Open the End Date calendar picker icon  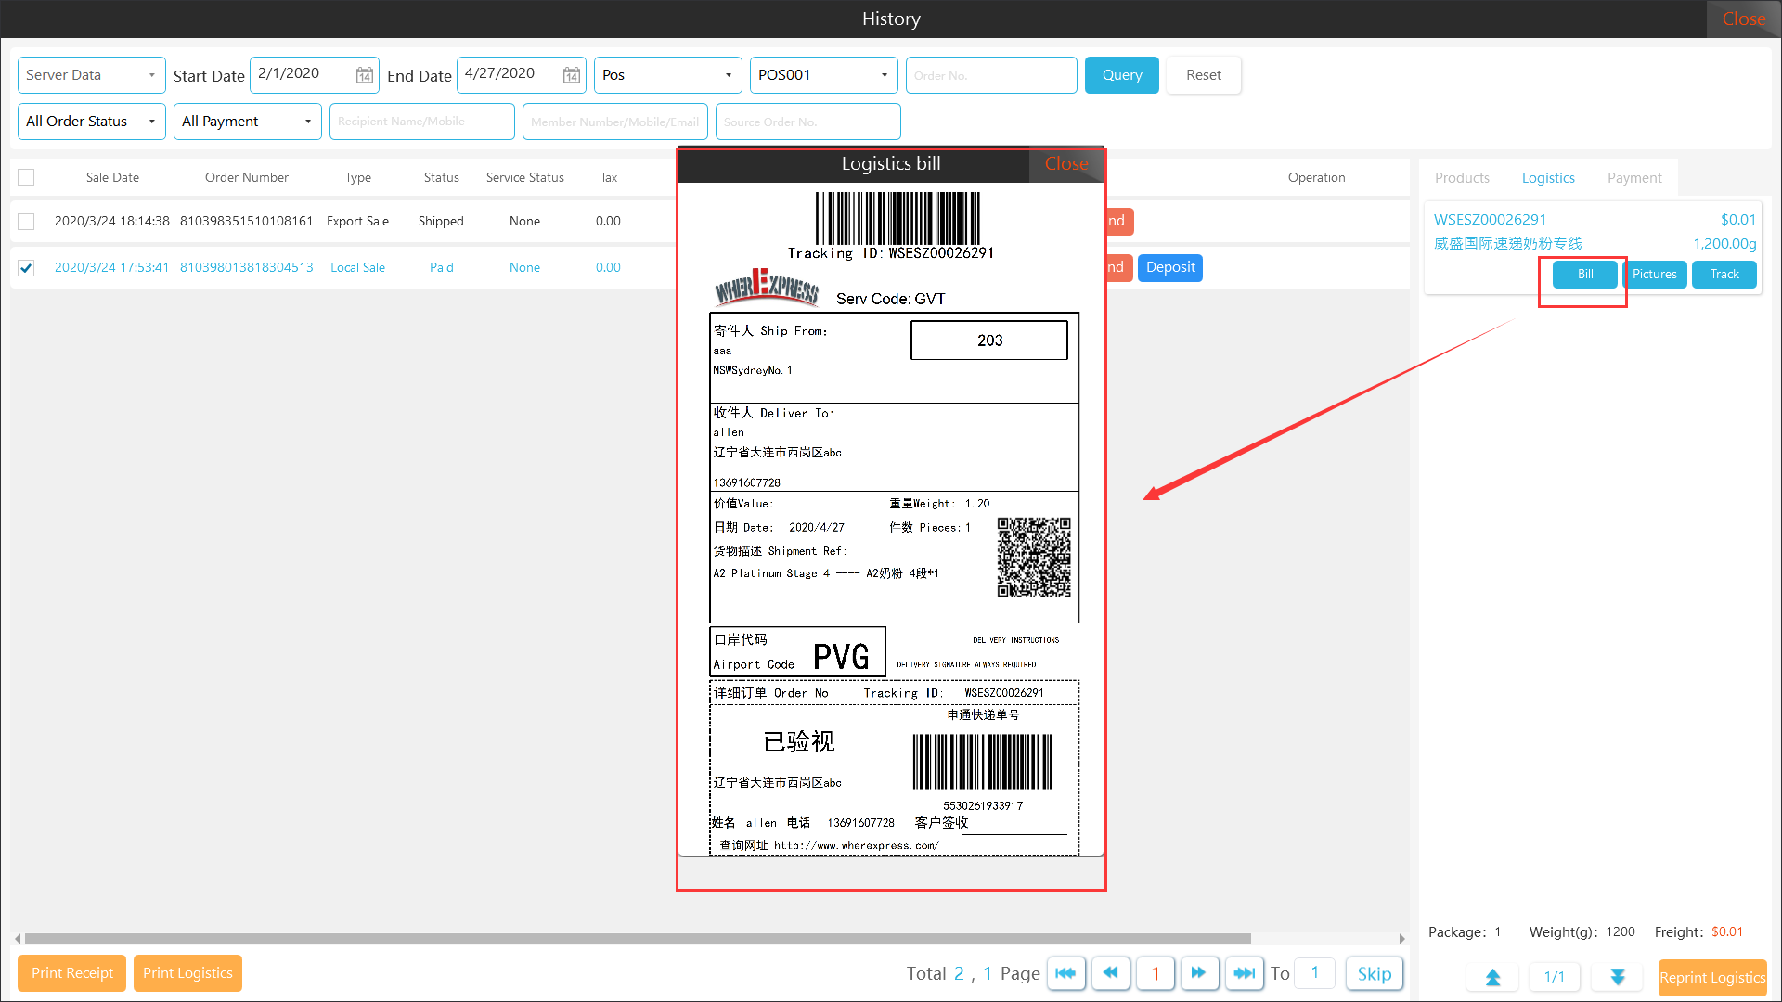[572, 75]
